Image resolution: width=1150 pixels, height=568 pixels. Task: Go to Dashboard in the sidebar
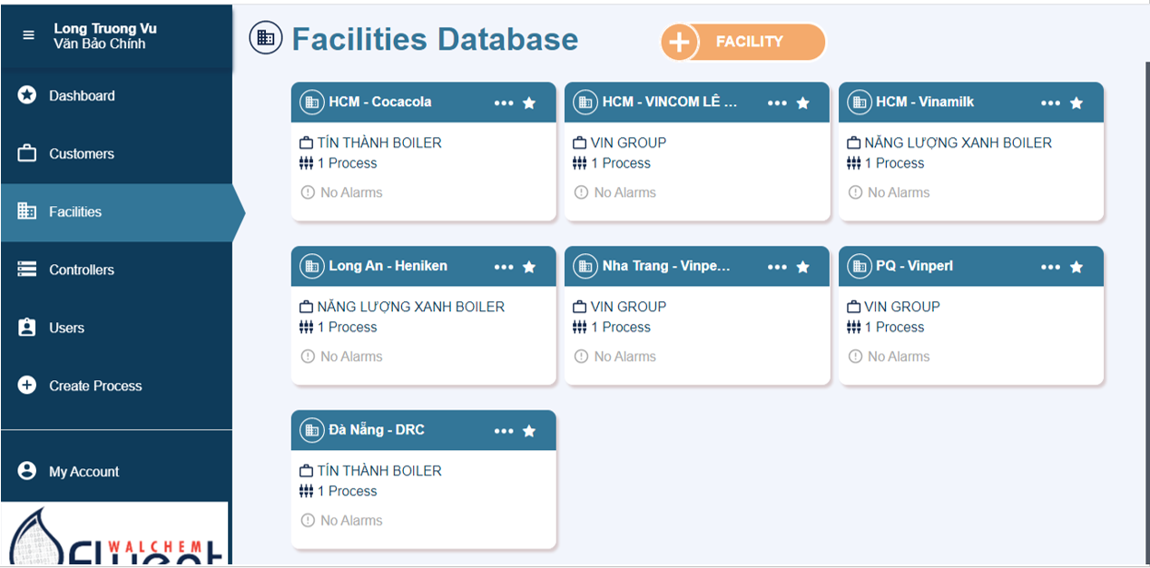tap(116, 95)
